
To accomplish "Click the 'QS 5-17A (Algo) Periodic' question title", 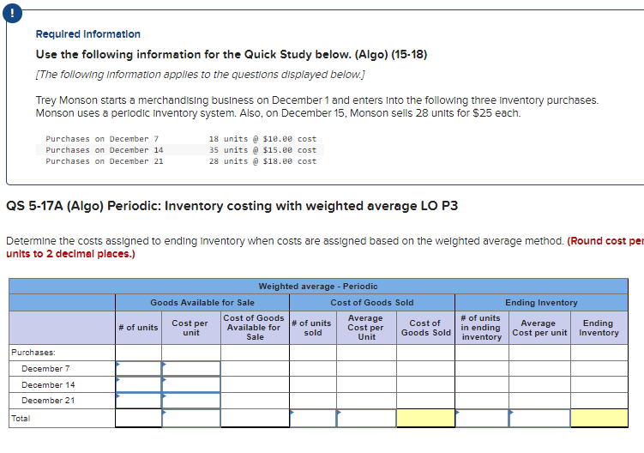I will tap(232, 206).
